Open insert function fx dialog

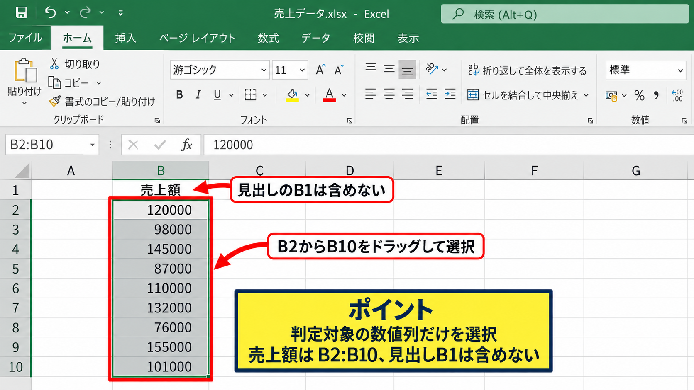coord(187,145)
